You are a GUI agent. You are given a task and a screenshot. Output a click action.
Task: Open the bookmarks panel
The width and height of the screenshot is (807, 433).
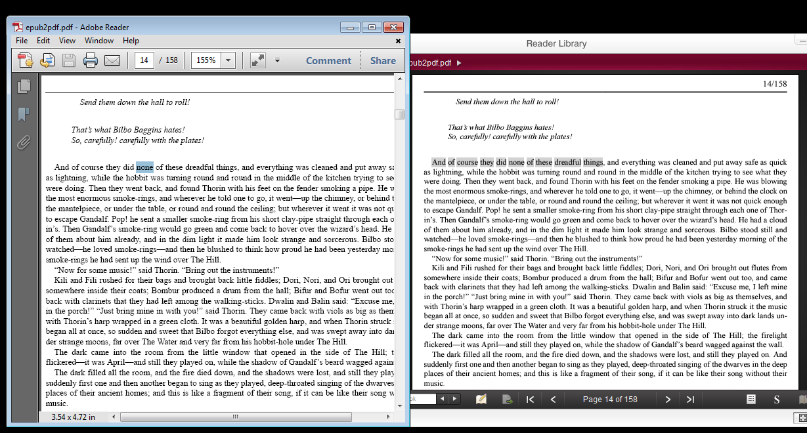(24, 114)
